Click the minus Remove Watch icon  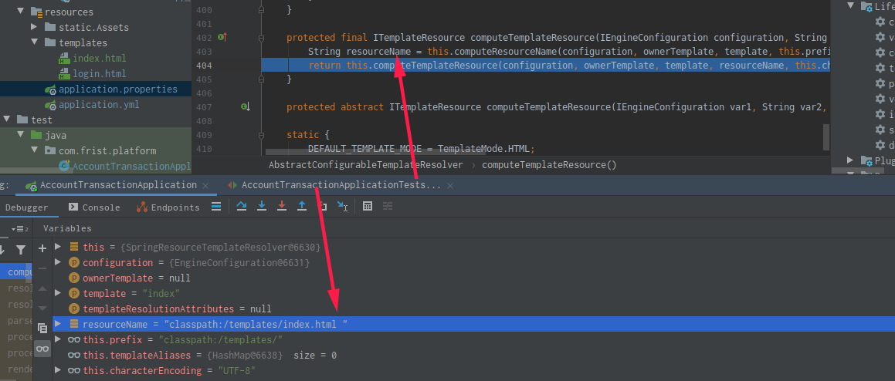coord(42,268)
